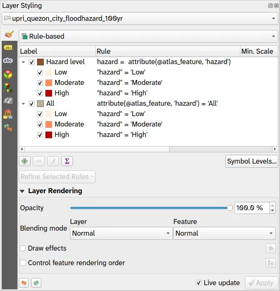
Task: Click the green Redo arrow icon
Action: pyautogui.click(x=37, y=283)
